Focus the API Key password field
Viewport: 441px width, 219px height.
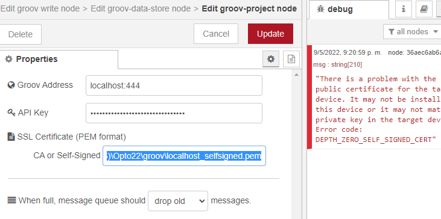click(x=174, y=113)
